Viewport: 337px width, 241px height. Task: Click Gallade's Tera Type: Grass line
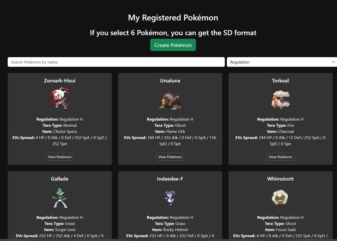pyautogui.click(x=60, y=224)
